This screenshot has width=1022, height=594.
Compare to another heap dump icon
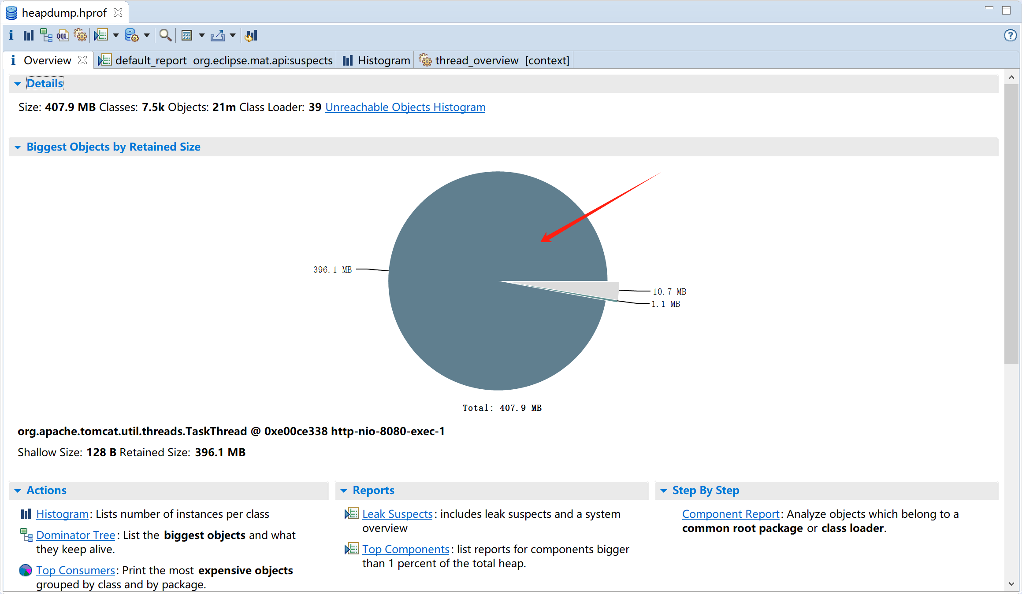tap(251, 35)
